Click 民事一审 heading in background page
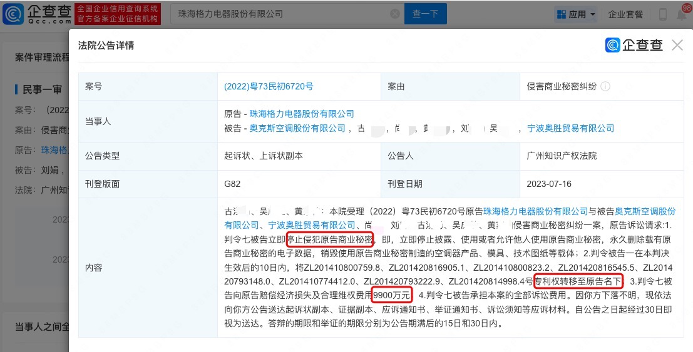 point(42,89)
